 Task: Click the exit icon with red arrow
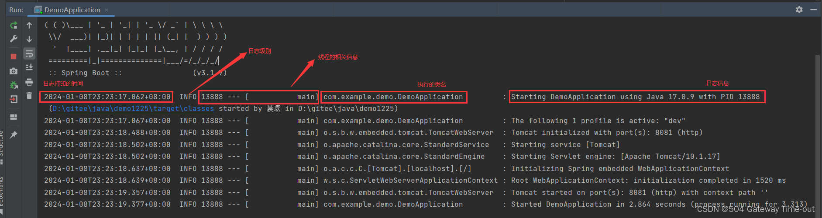coord(14,99)
